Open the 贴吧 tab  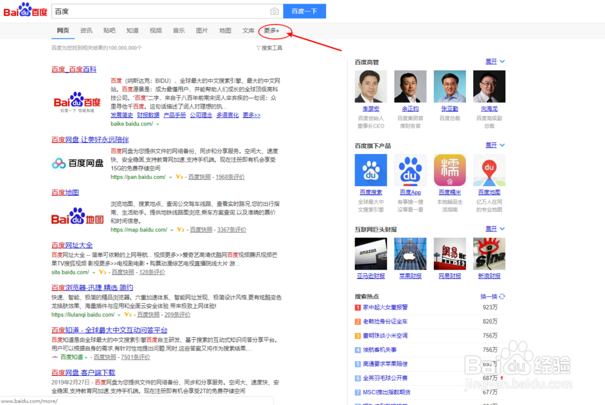pos(109,30)
